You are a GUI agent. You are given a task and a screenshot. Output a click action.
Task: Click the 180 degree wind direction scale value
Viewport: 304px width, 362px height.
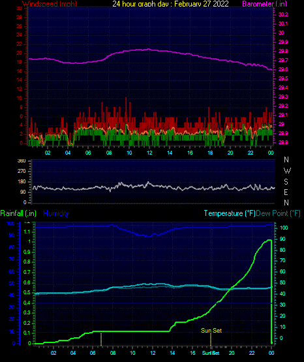tap(22, 182)
